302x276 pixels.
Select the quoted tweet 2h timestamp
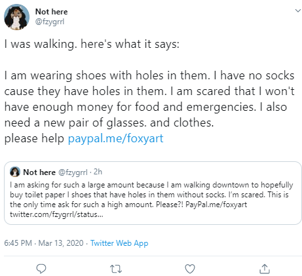(x=98, y=172)
